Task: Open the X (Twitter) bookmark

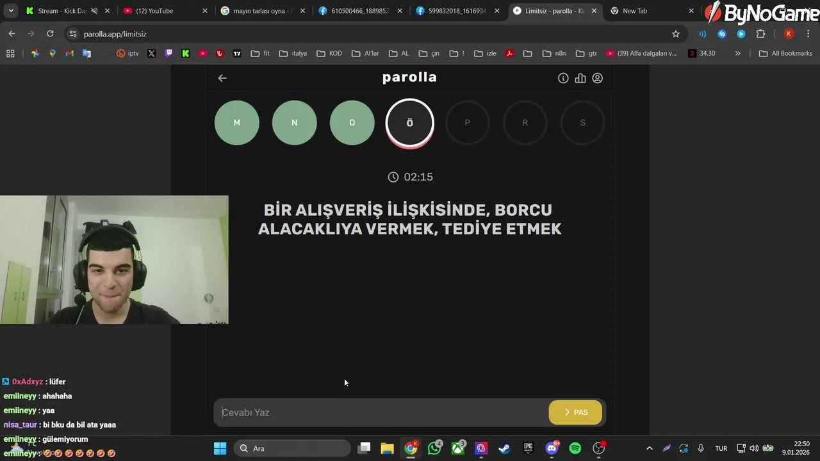Action: click(x=151, y=54)
